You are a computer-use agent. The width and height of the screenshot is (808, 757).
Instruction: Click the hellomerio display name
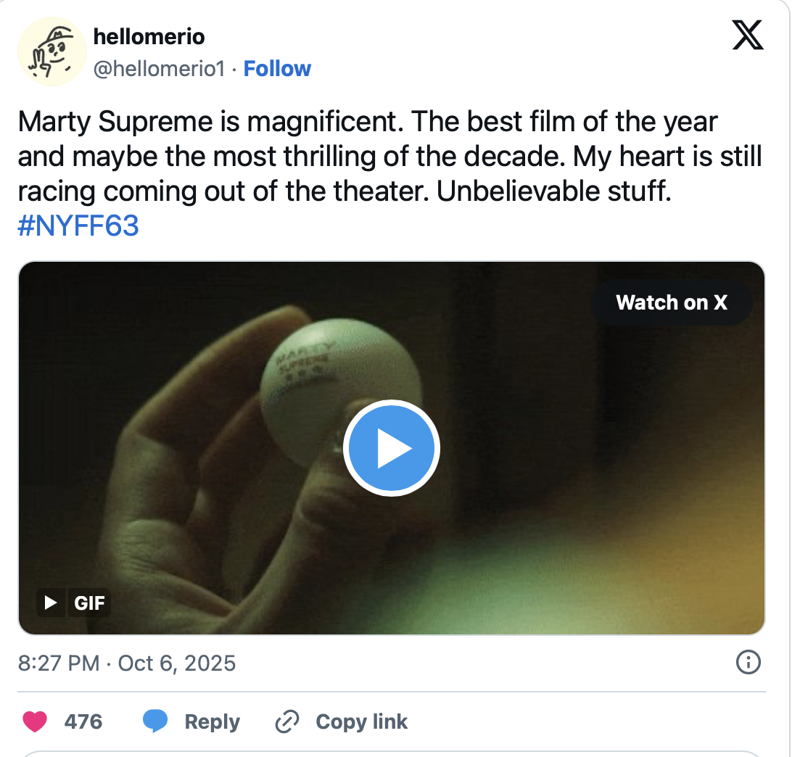tap(149, 36)
